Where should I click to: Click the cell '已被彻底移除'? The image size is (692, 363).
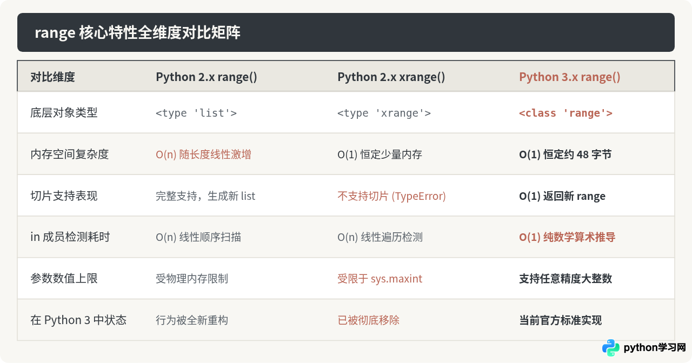click(368, 320)
